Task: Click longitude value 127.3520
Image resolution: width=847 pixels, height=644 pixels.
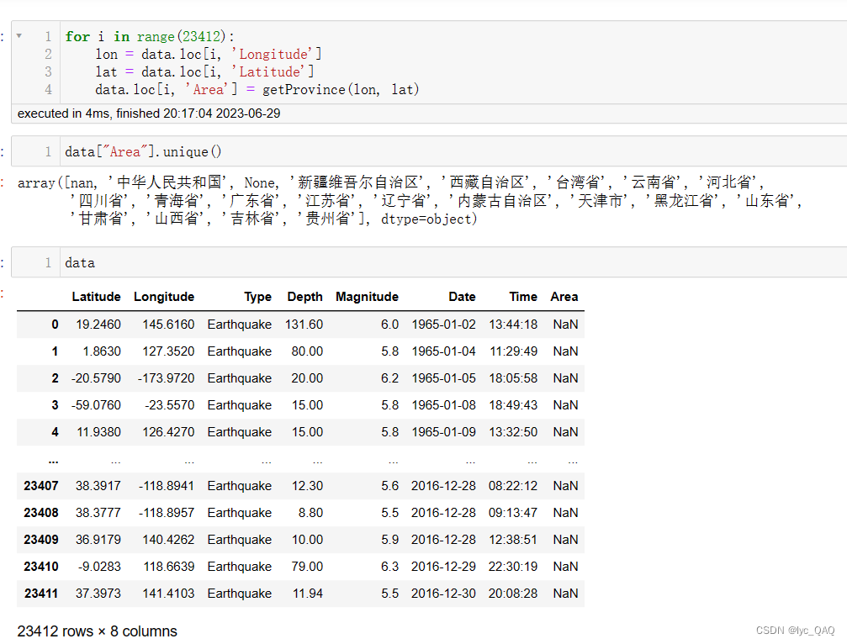Action: [168, 351]
